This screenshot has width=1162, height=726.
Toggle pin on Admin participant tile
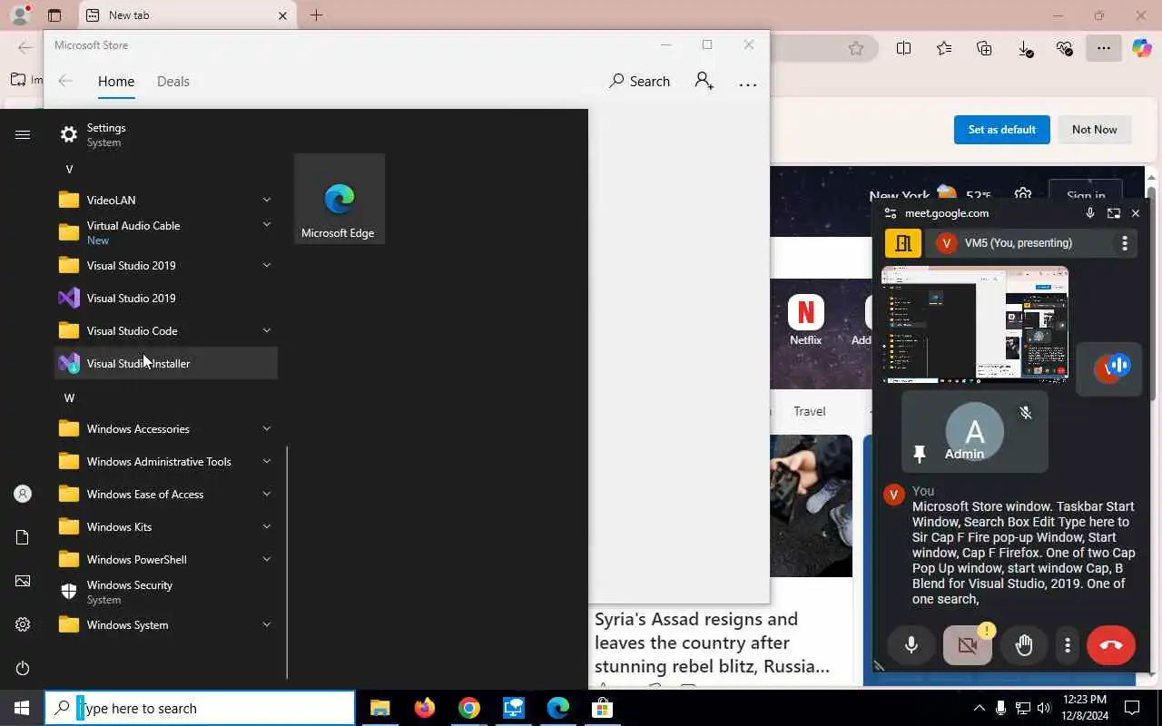[919, 453]
